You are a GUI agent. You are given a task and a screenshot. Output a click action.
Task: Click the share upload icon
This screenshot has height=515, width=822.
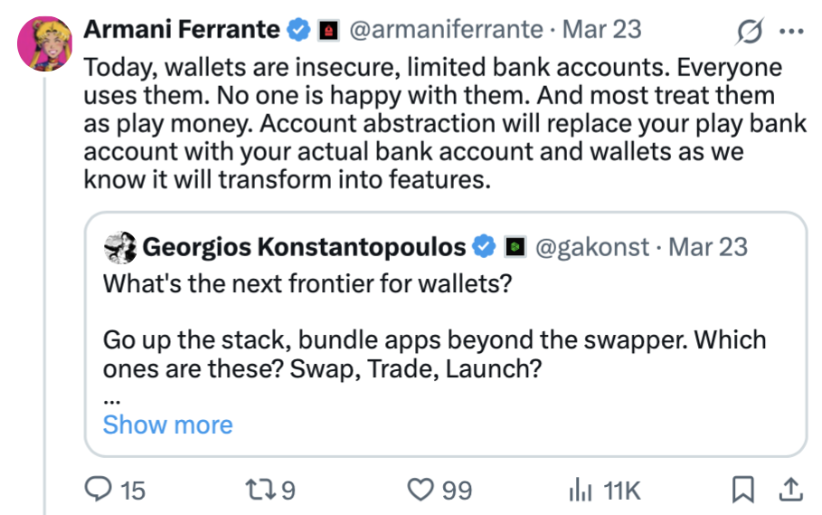click(789, 490)
